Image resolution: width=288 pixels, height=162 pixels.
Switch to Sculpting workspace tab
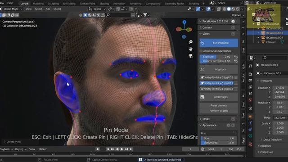(x=53, y=4)
